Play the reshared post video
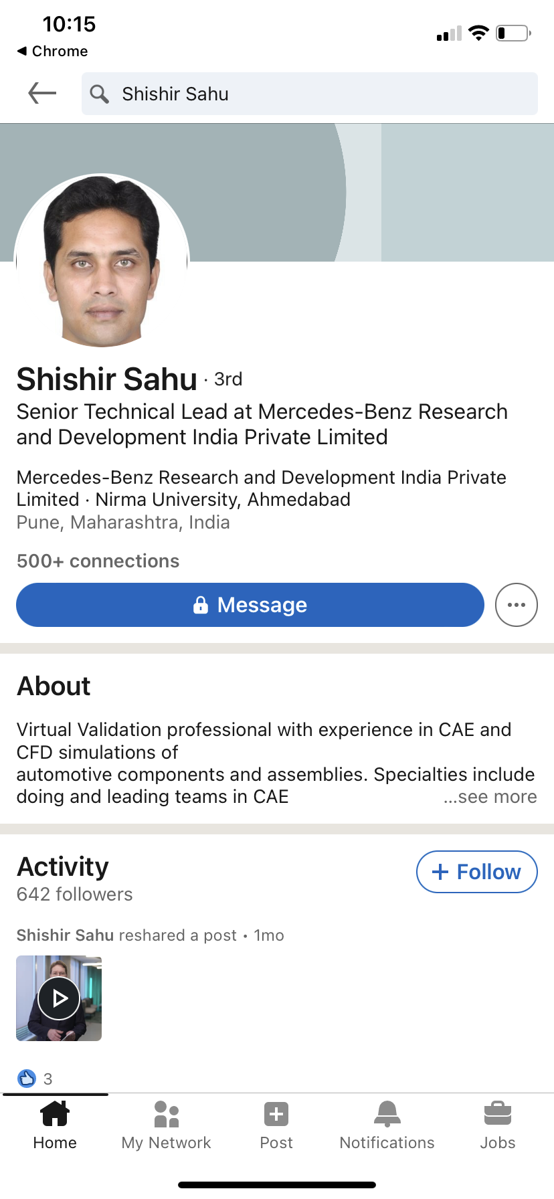 (x=59, y=998)
